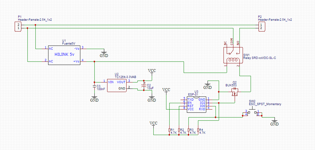Select the P1 female header connector symbol

18,26
